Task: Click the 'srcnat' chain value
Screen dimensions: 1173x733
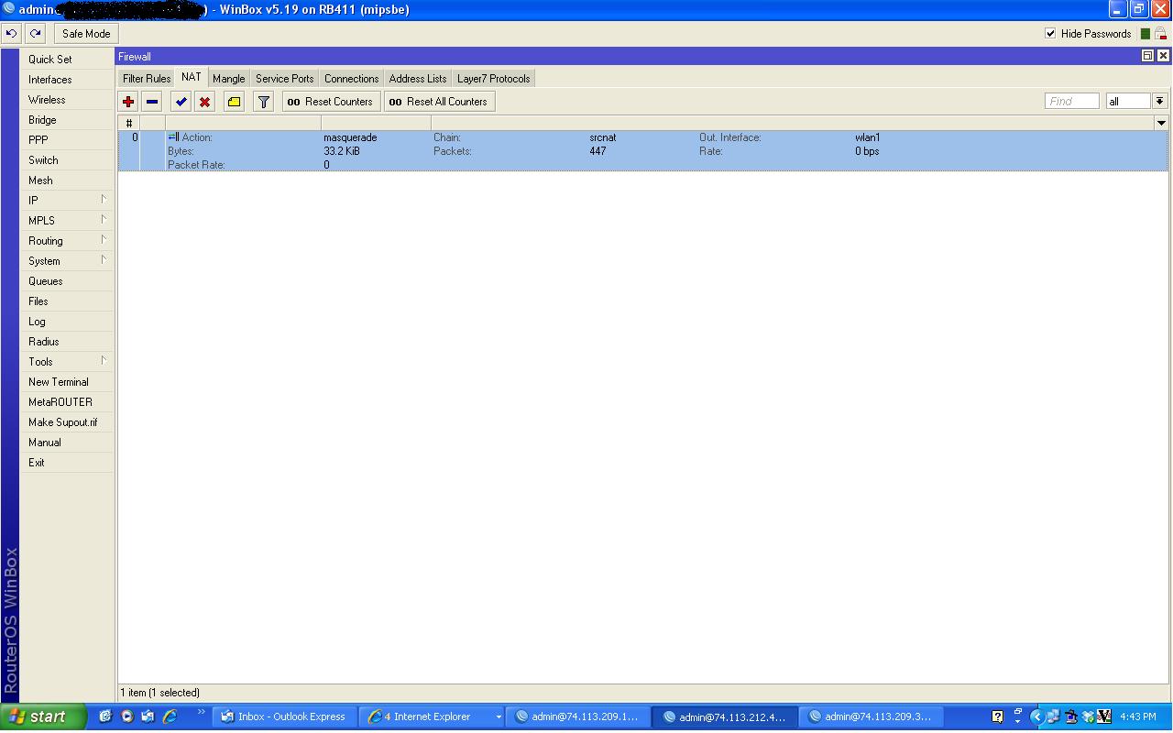Action: coord(603,137)
